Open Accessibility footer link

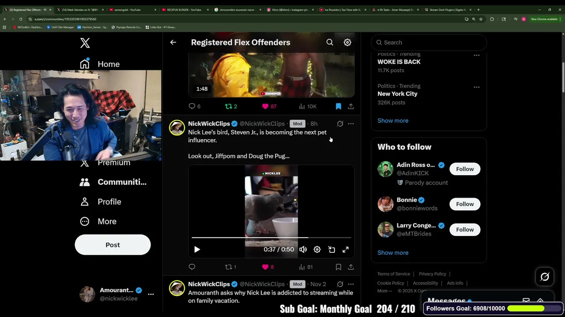pyautogui.click(x=426, y=283)
